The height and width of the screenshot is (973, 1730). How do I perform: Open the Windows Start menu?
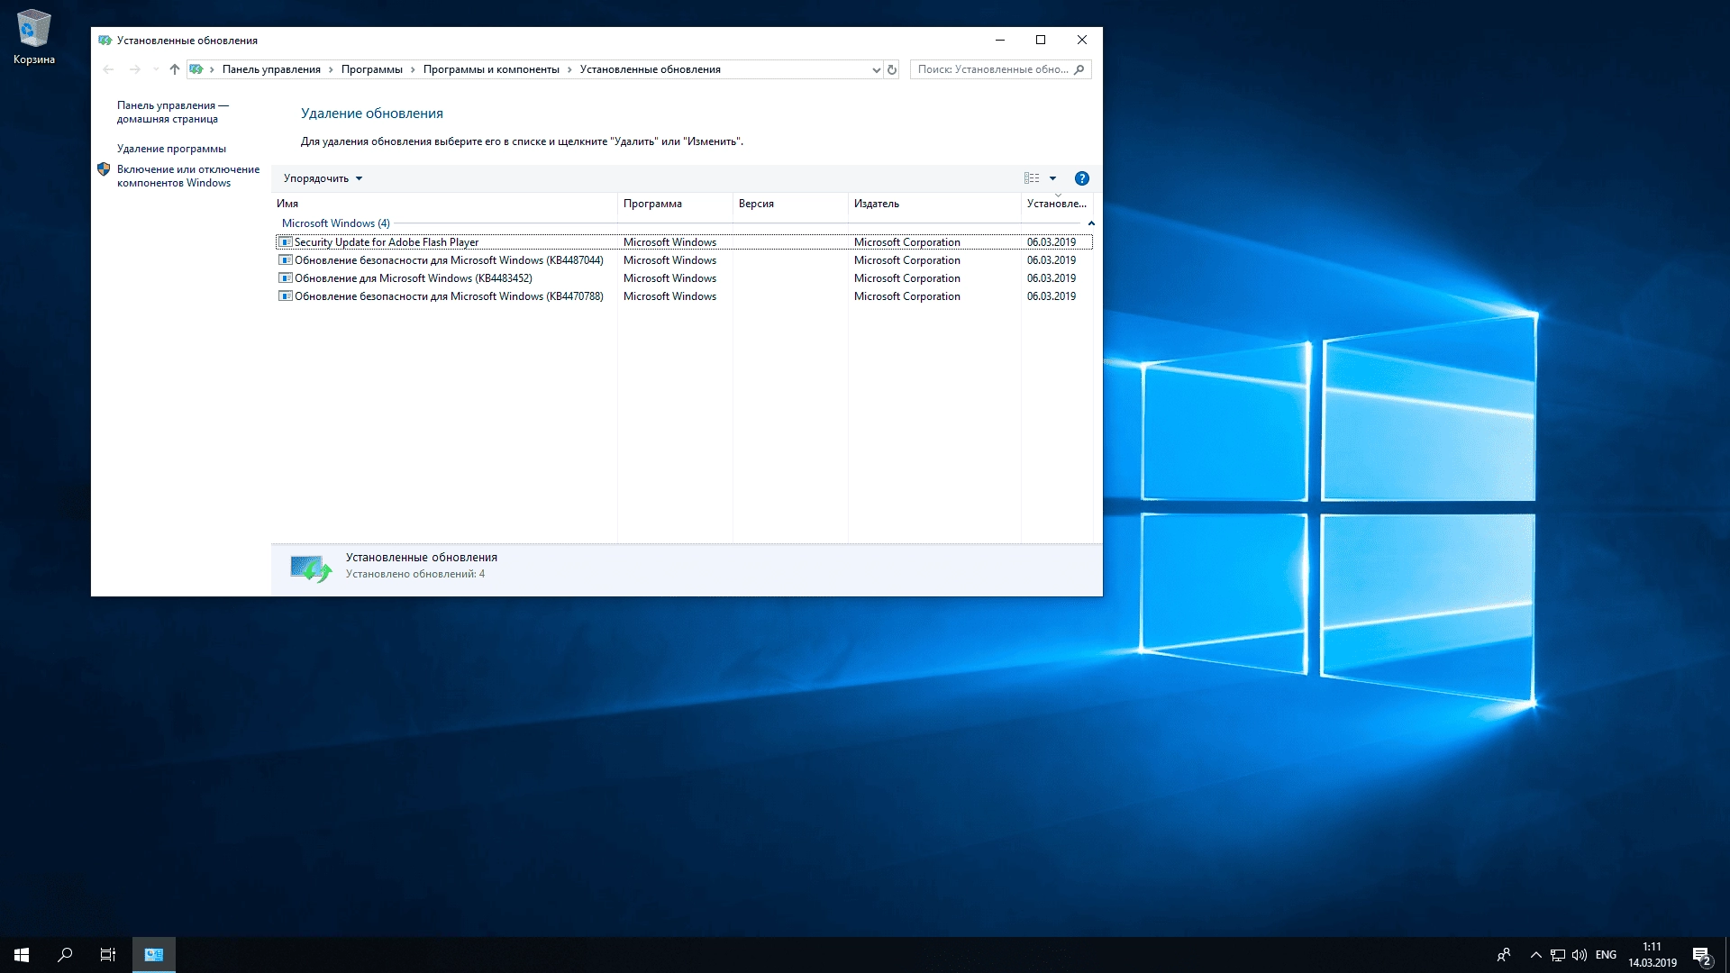(22, 955)
